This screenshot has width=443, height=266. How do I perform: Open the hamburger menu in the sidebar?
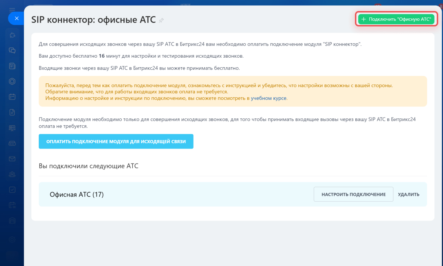(12, 10)
